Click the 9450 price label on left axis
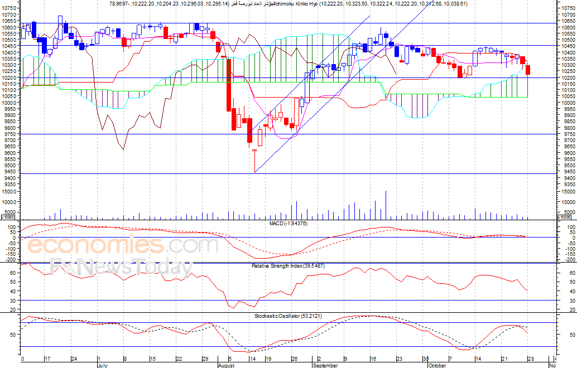The image size is (577, 368). click(10, 172)
